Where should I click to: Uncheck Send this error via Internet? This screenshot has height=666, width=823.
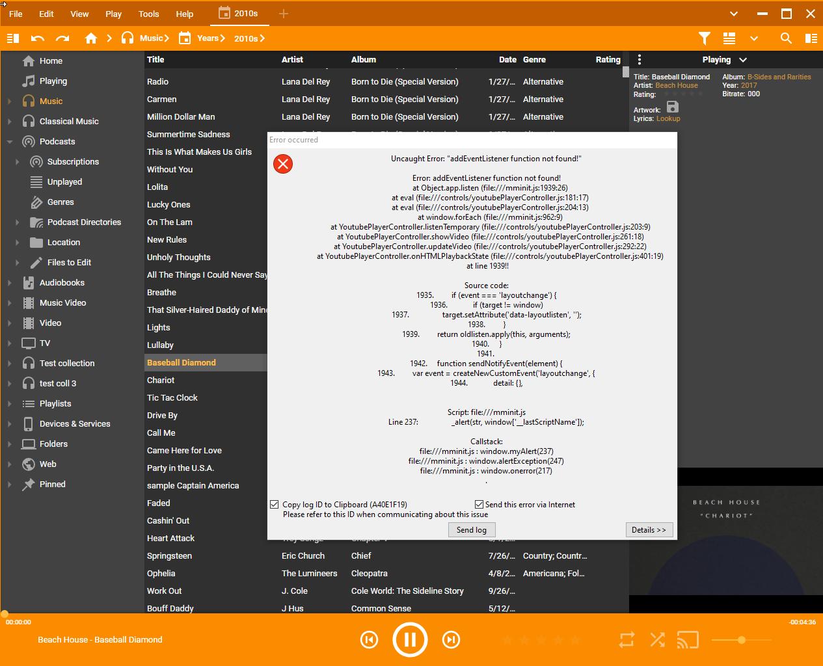point(479,505)
